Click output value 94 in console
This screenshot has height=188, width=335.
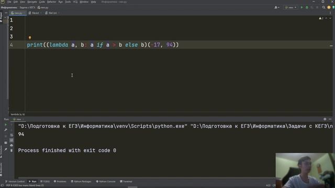tap(21, 134)
